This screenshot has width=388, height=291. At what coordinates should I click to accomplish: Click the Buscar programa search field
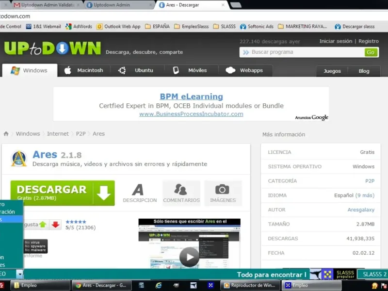(302, 52)
